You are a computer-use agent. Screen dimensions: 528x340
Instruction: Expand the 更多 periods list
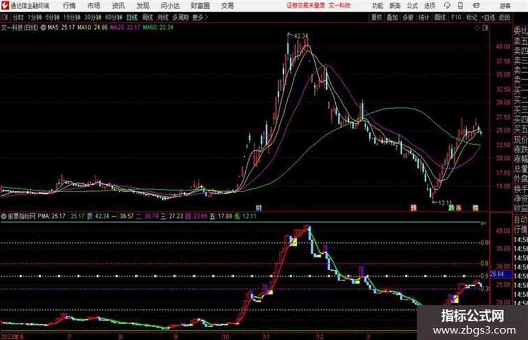(200, 17)
